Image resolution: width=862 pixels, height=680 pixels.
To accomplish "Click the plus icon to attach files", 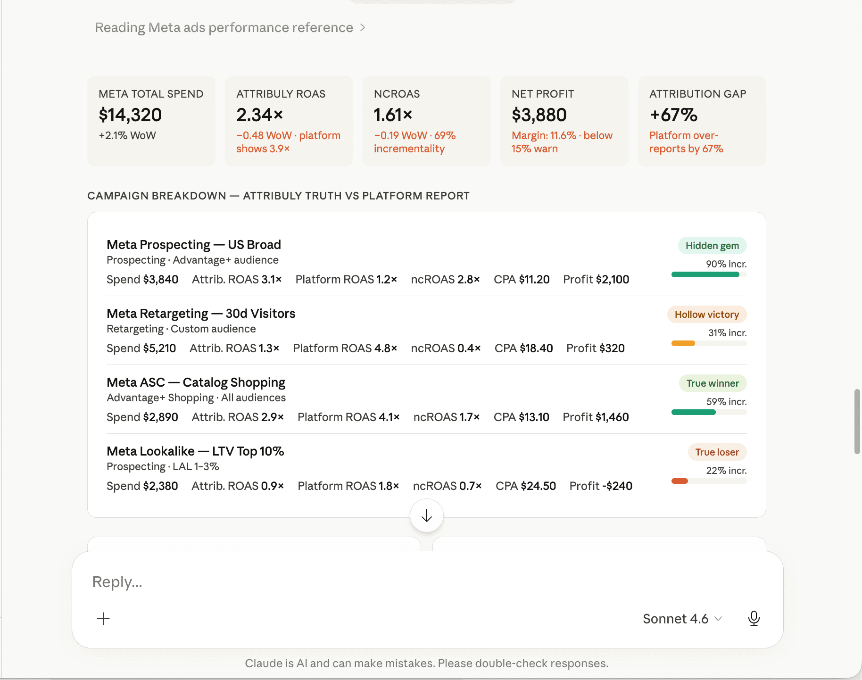I will pos(103,618).
